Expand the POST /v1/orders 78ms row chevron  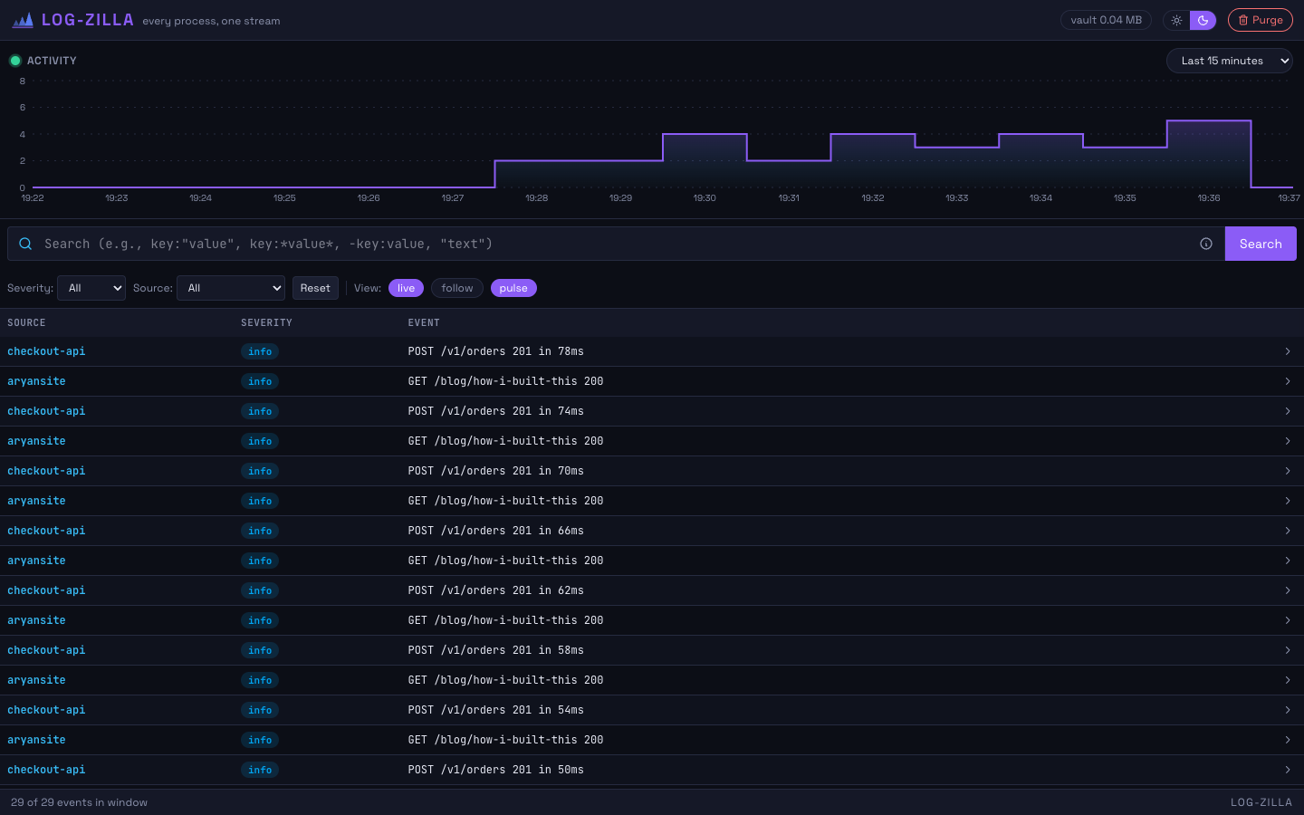1288,351
